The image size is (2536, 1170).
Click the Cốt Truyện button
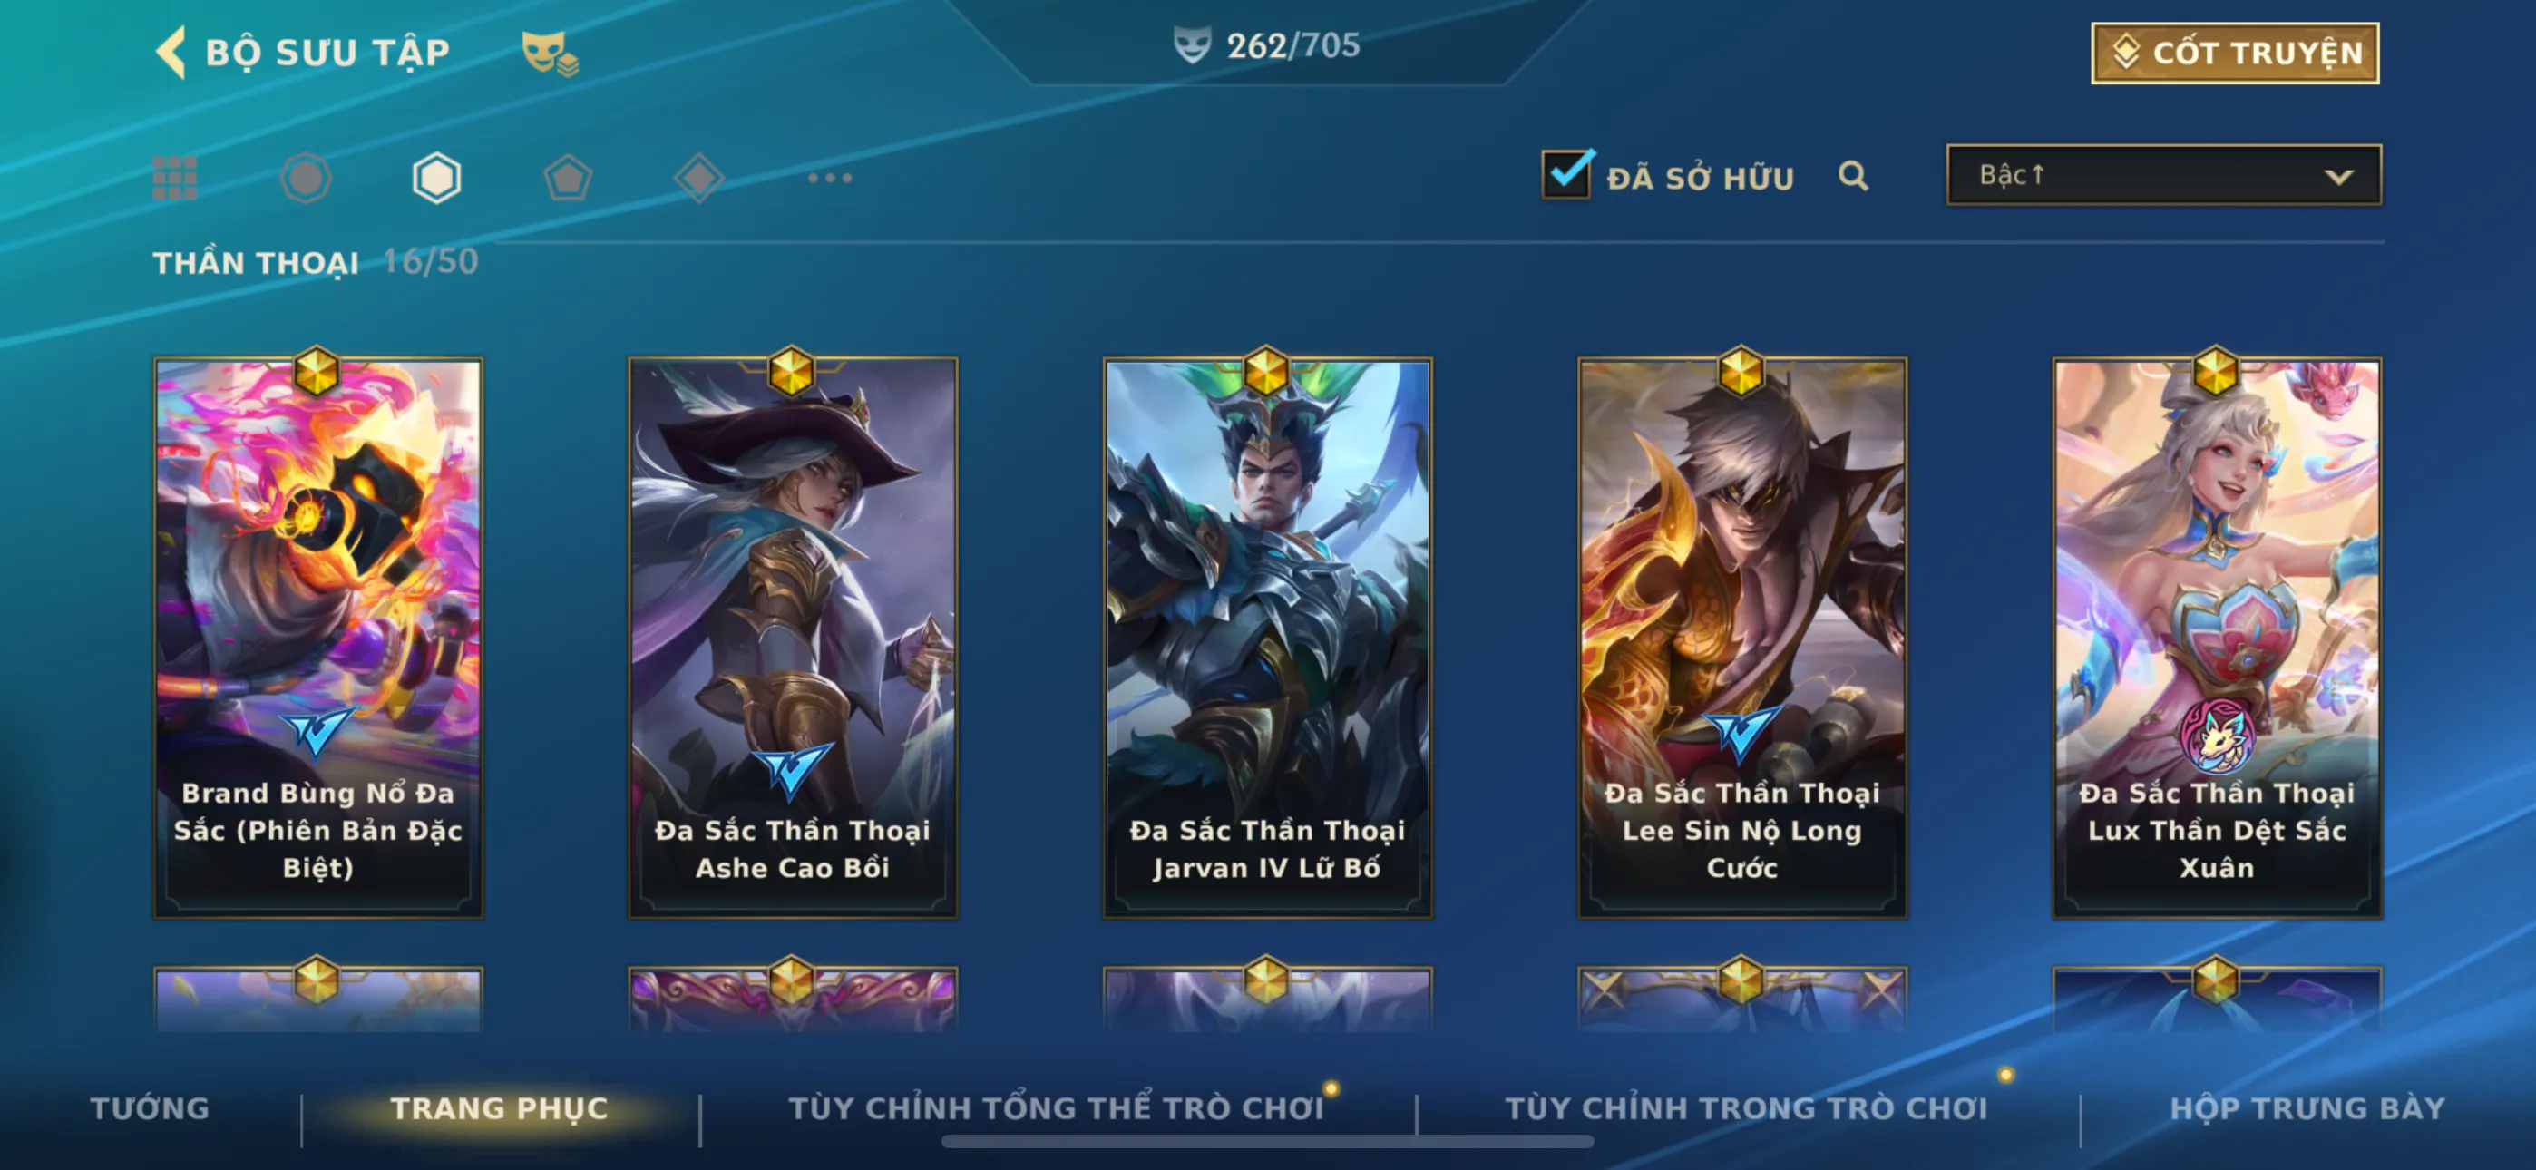click(2235, 54)
